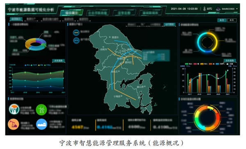Click the 3D donut pie chart

36,44
